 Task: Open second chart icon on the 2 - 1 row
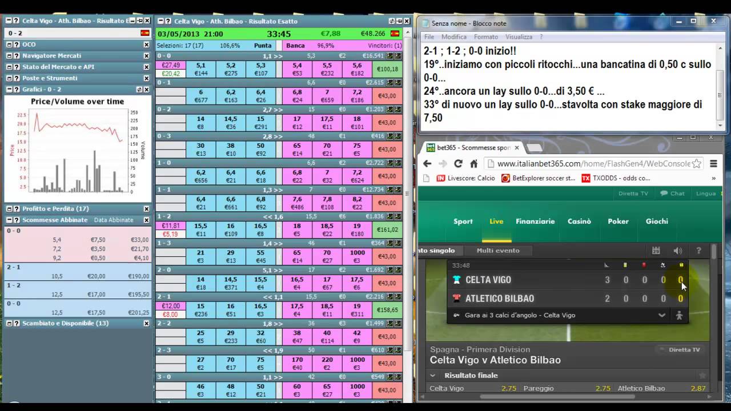pos(398,297)
